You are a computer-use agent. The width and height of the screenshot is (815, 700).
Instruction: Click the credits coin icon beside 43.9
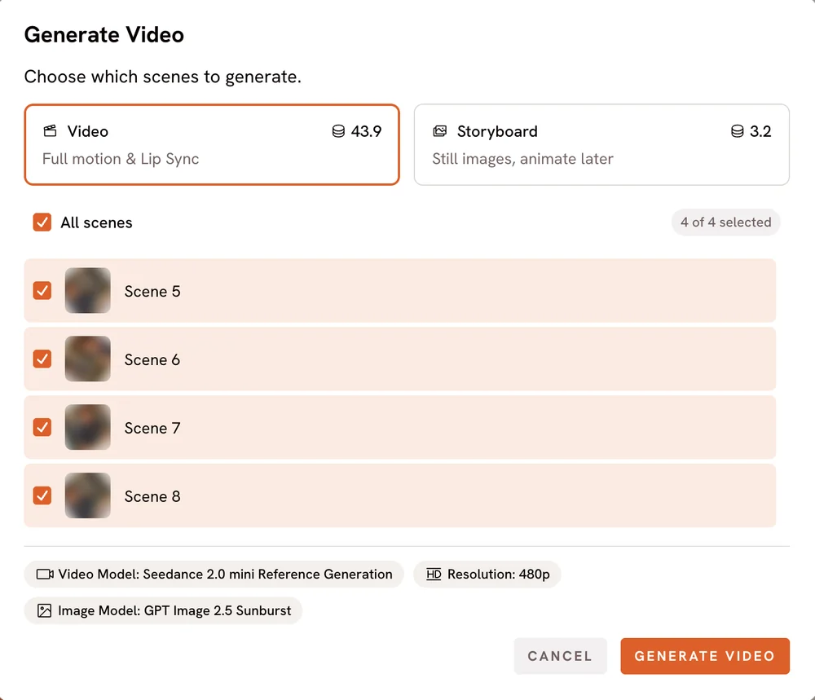coord(338,131)
